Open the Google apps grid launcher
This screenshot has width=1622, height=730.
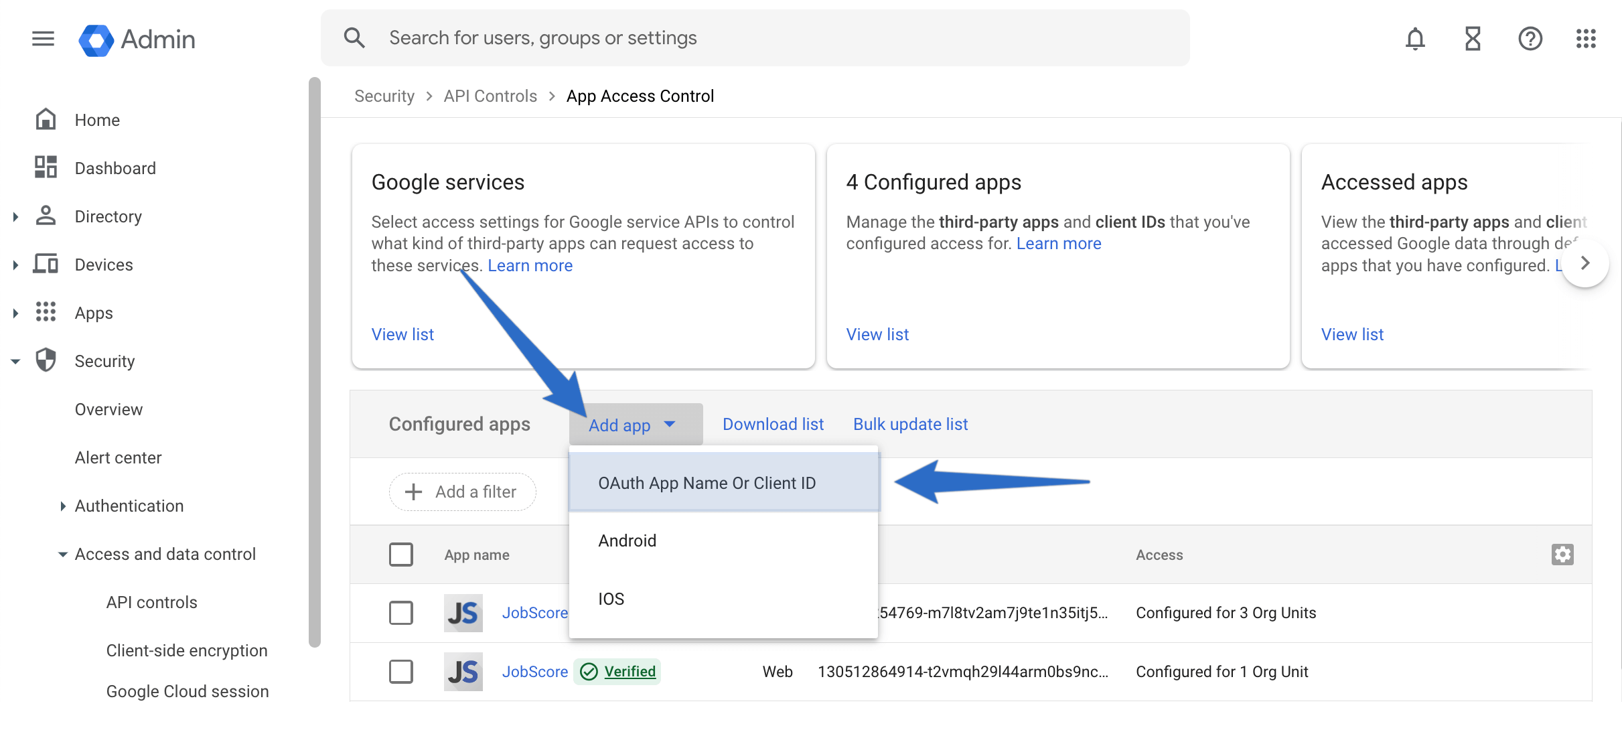pyautogui.click(x=1587, y=39)
